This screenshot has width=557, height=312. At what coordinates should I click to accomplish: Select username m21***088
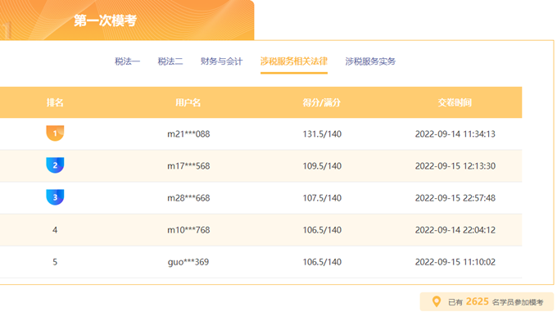click(x=188, y=134)
